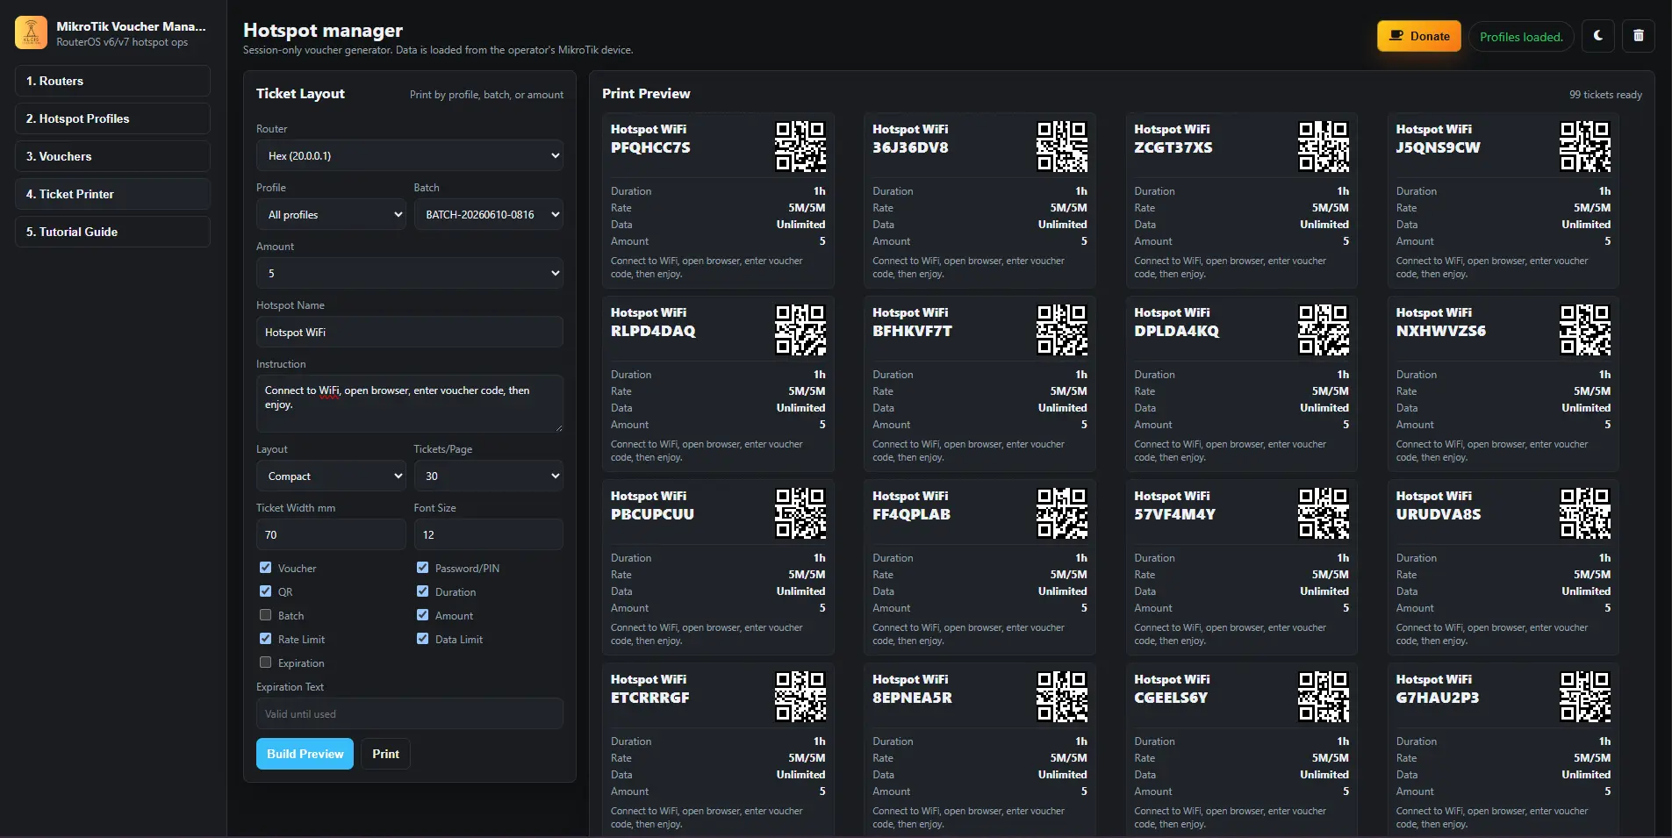
Task: Click QR code on ticket G7HAU2P3
Action: pos(1585,697)
